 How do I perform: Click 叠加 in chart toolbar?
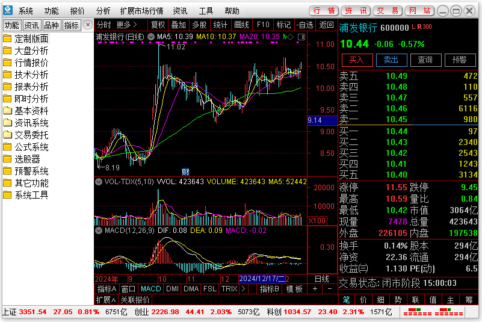pos(179,25)
